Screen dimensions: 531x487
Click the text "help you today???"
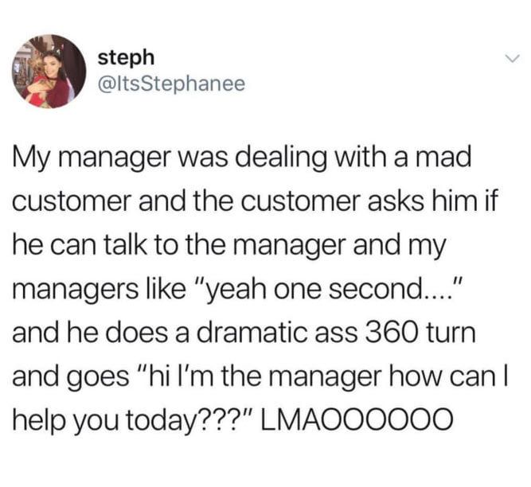[133, 420]
